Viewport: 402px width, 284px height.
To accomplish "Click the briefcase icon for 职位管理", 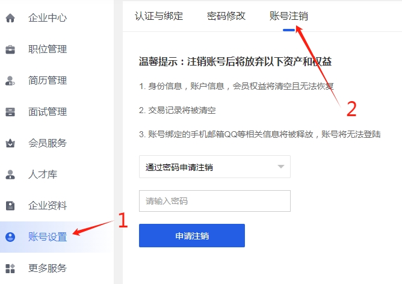I will pos(10,49).
